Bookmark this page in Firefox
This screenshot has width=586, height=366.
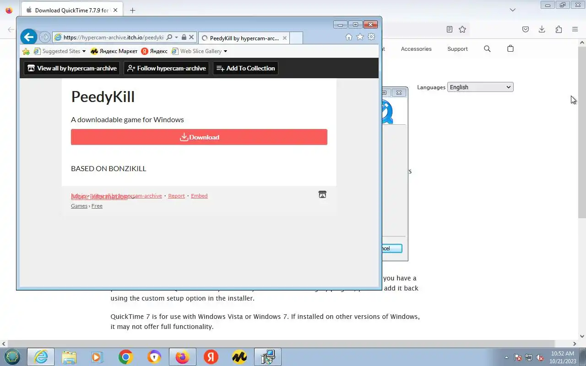click(x=462, y=29)
